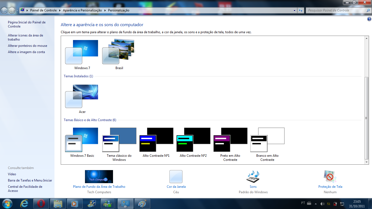Screen dimensions: 372x209
Task: Open the network connection tray icon
Action: [x=342, y=204]
